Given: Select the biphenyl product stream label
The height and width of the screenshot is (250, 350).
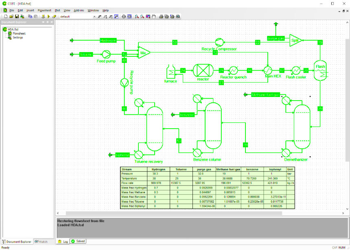Looking at the screenshot, I should (x=122, y=155).
